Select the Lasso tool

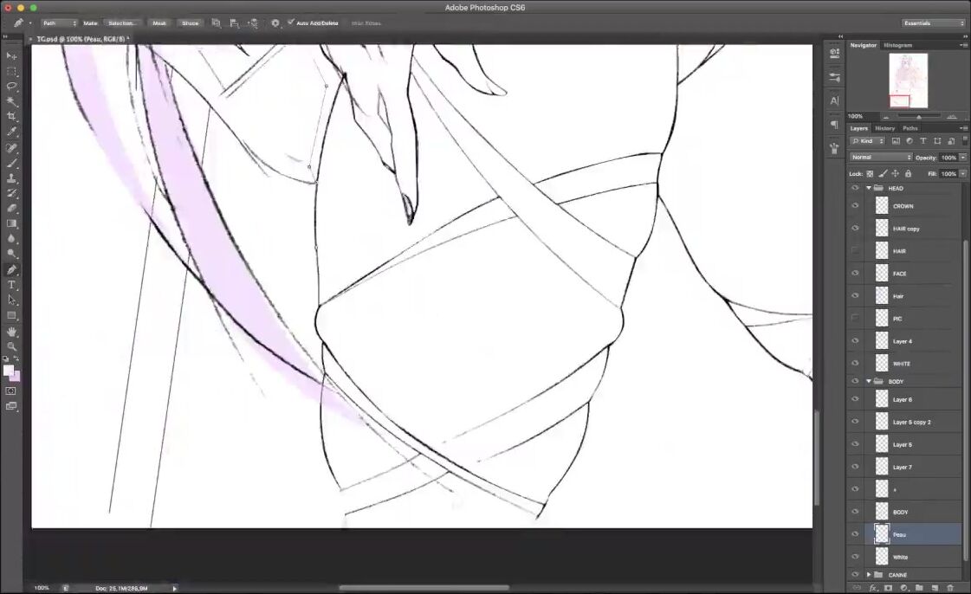point(11,87)
